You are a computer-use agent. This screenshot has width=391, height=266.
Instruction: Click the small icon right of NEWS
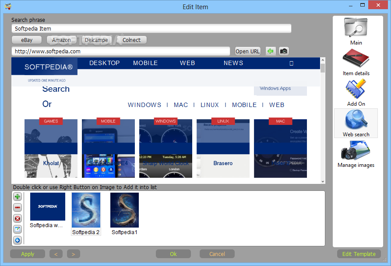pos(291,63)
